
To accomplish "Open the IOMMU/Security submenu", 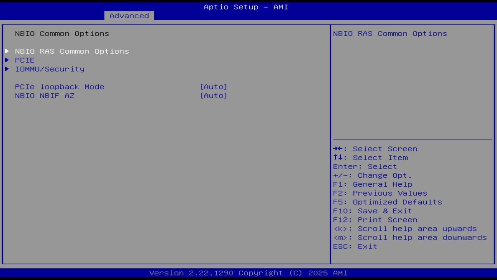I will [50, 69].
